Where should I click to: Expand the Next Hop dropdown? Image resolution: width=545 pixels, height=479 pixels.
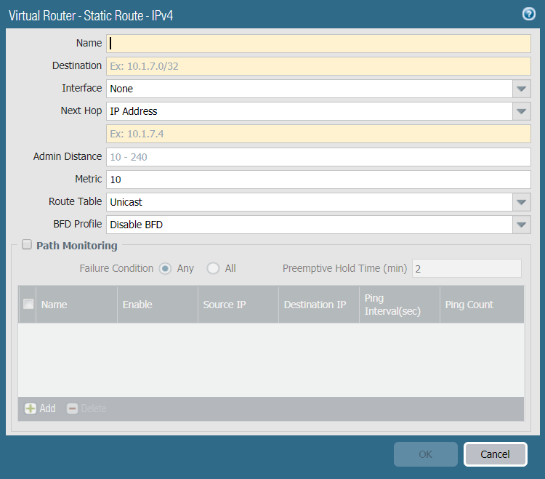click(521, 111)
